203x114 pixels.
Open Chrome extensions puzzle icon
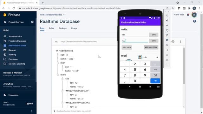(x=189, y=8)
